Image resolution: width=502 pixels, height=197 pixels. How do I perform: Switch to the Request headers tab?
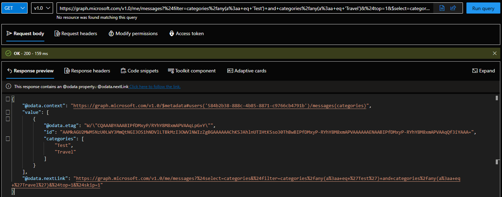(x=76, y=34)
